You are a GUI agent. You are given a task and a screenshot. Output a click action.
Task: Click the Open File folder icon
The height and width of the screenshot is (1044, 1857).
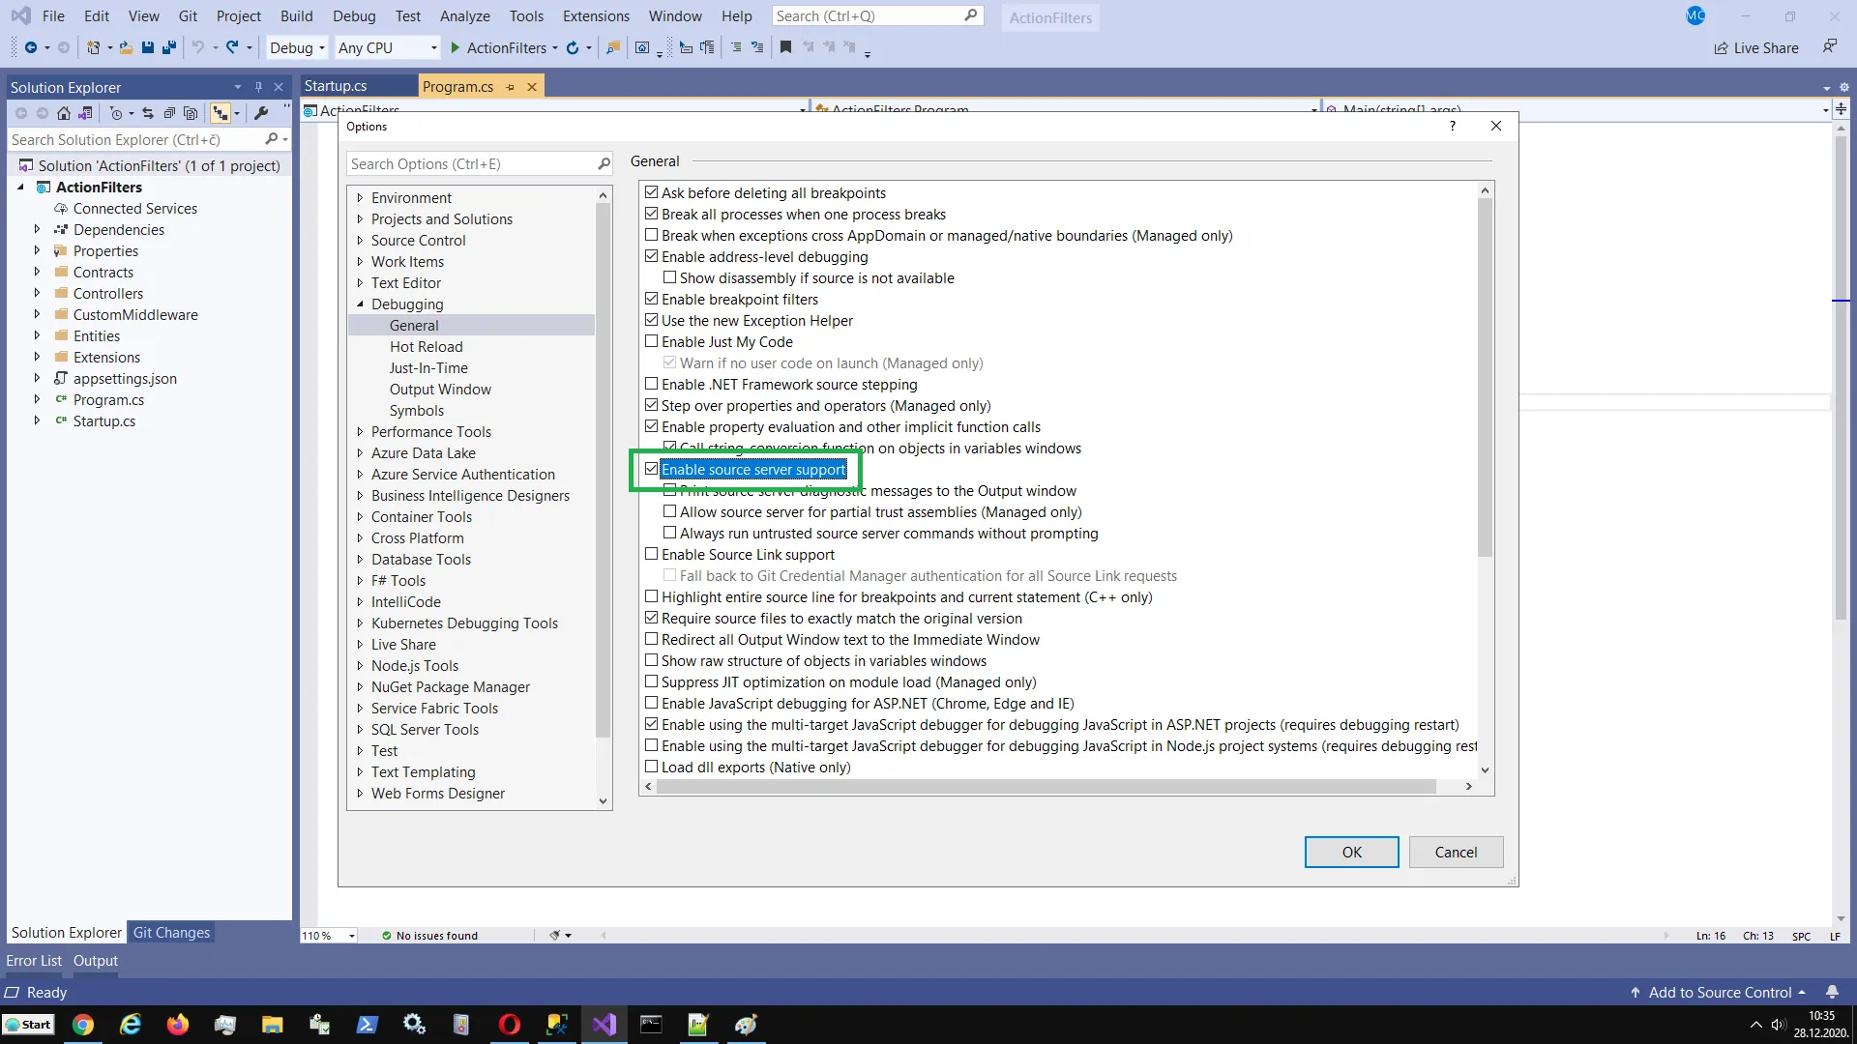pos(126,47)
